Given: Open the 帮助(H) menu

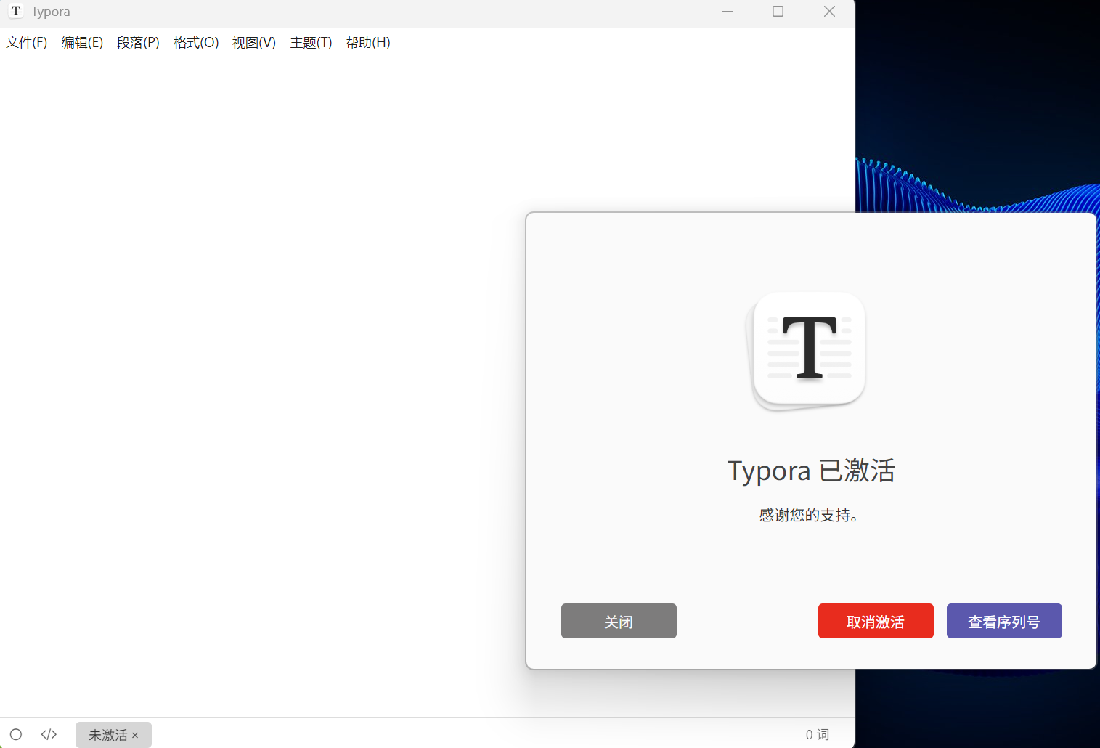Looking at the screenshot, I should coord(368,43).
